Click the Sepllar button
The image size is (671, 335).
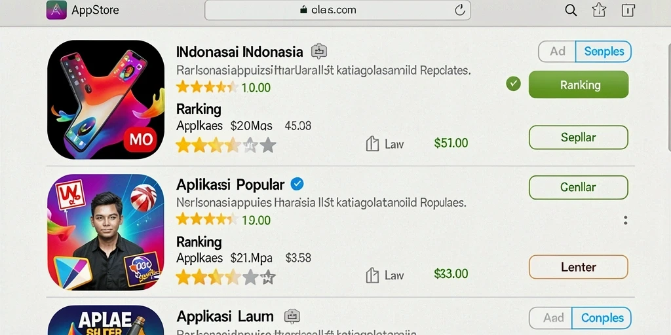[579, 137]
